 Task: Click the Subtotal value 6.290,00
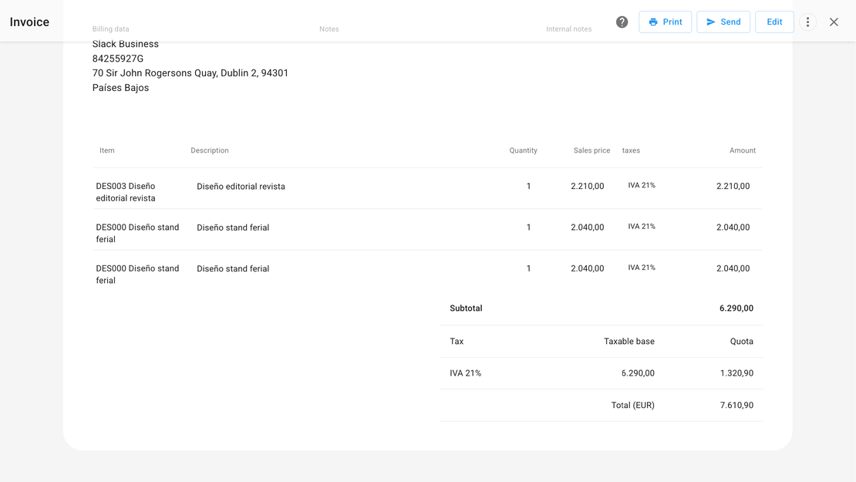(736, 308)
